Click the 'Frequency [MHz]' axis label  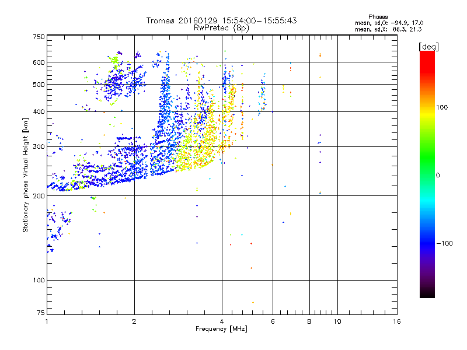point(221,329)
